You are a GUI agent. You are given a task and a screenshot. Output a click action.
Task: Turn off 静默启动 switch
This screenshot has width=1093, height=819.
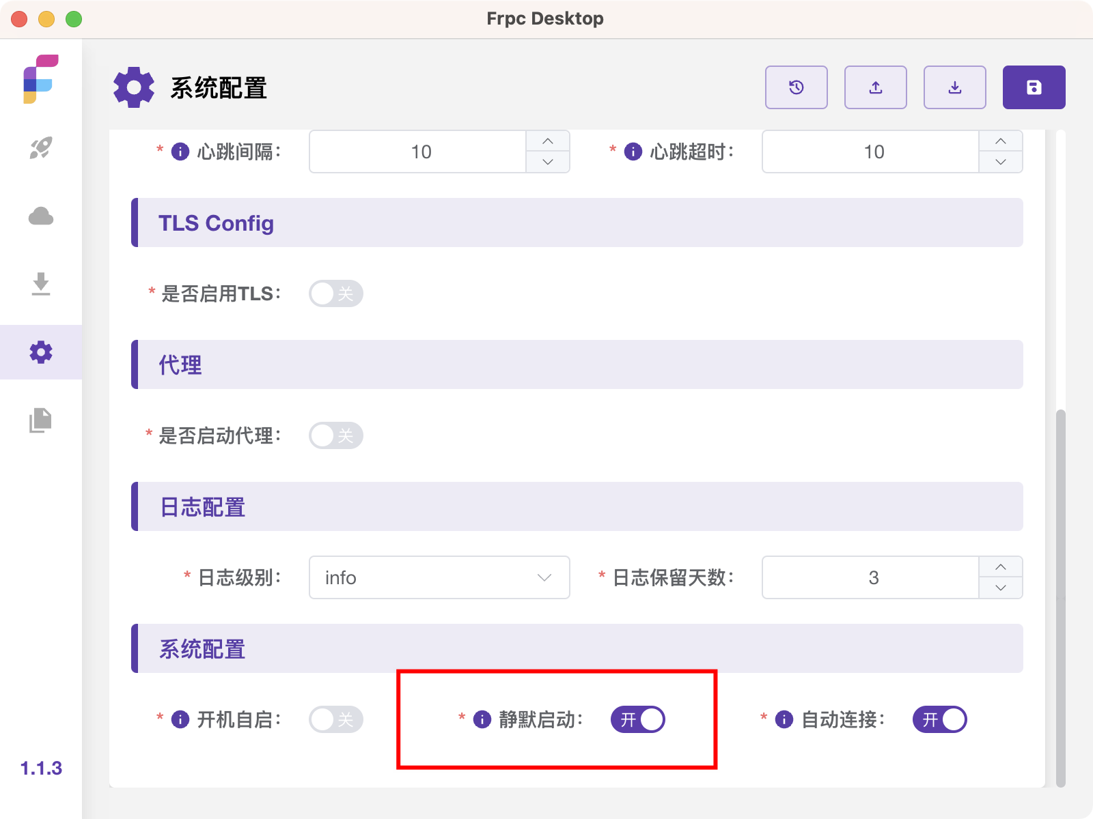pos(638,719)
